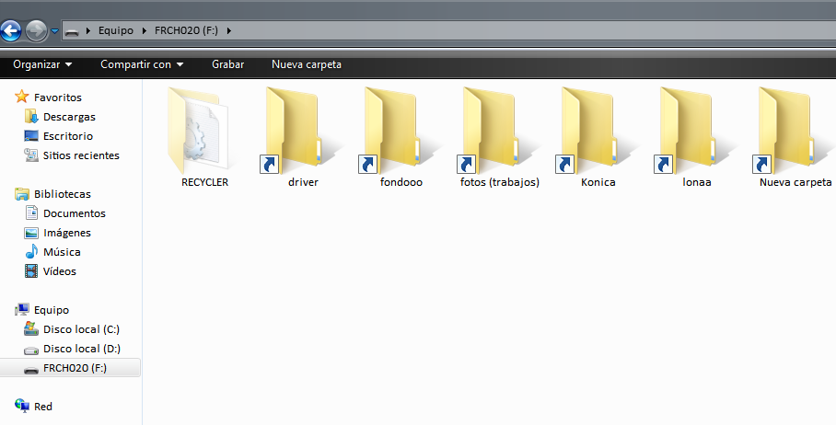Click the driver file name label
This screenshot has height=425, width=836.
[x=303, y=182]
